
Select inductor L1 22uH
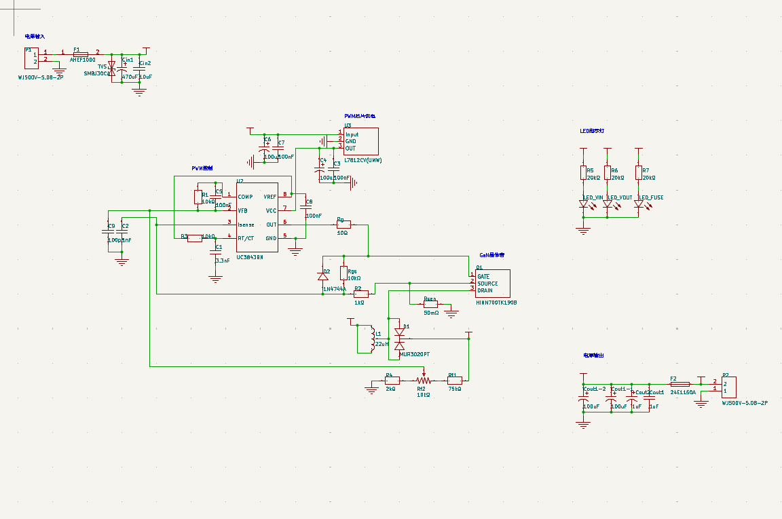[x=372, y=339]
